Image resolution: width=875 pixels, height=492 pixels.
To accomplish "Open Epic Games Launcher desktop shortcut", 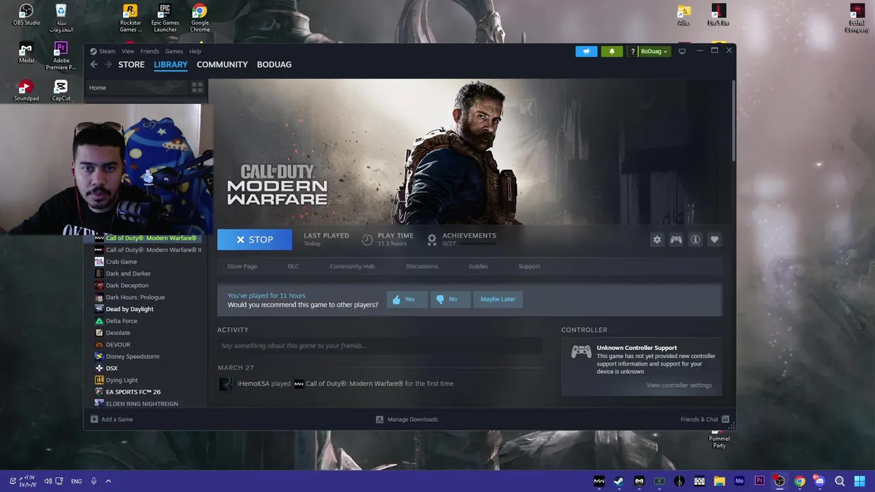I will pos(165,18).
